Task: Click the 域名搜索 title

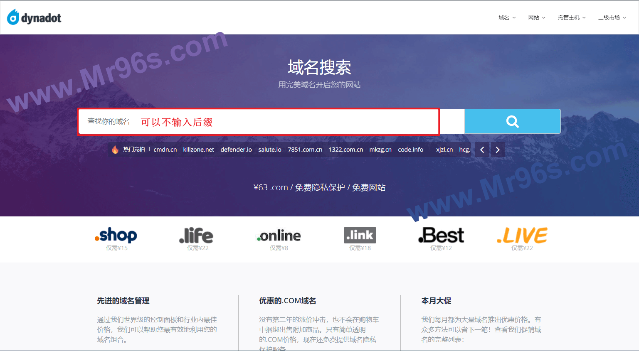Action: tap(319, 67)
